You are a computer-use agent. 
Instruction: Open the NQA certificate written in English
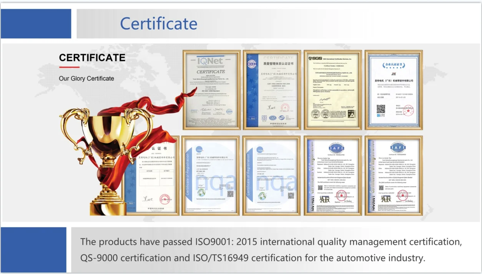pyautogui.click(x=271, y=176)
